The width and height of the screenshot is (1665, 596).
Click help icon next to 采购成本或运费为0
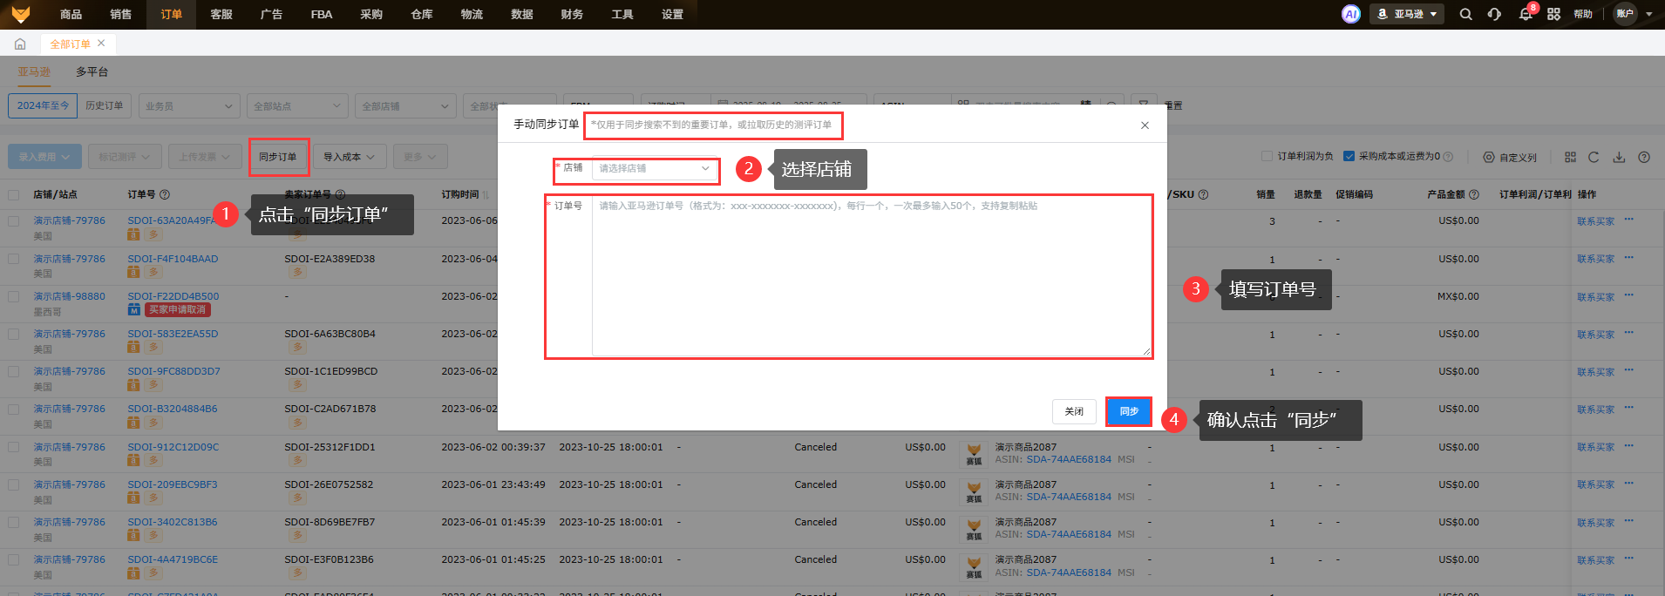tap(1448, 157)
